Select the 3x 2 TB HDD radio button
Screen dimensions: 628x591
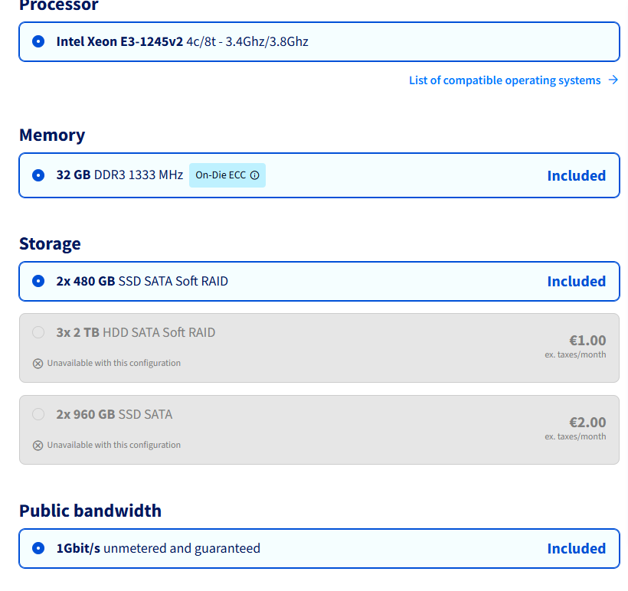(x=38, y=332)
